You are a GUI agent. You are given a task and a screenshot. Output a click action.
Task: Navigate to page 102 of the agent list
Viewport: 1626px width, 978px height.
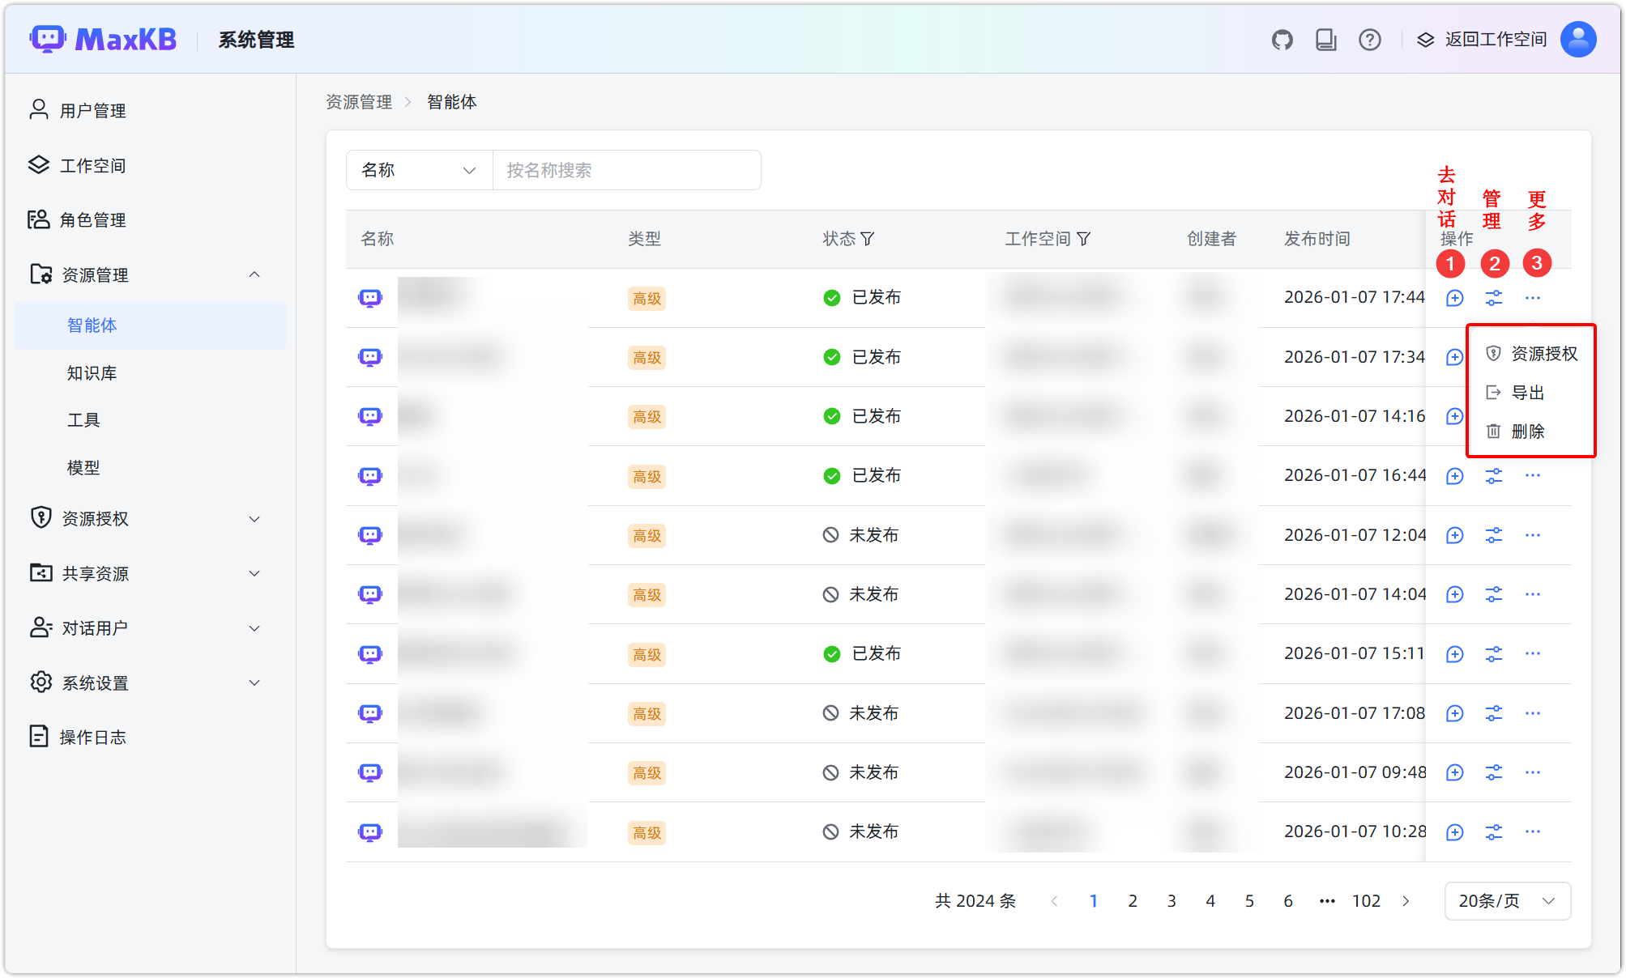(x=1367, y=901)
